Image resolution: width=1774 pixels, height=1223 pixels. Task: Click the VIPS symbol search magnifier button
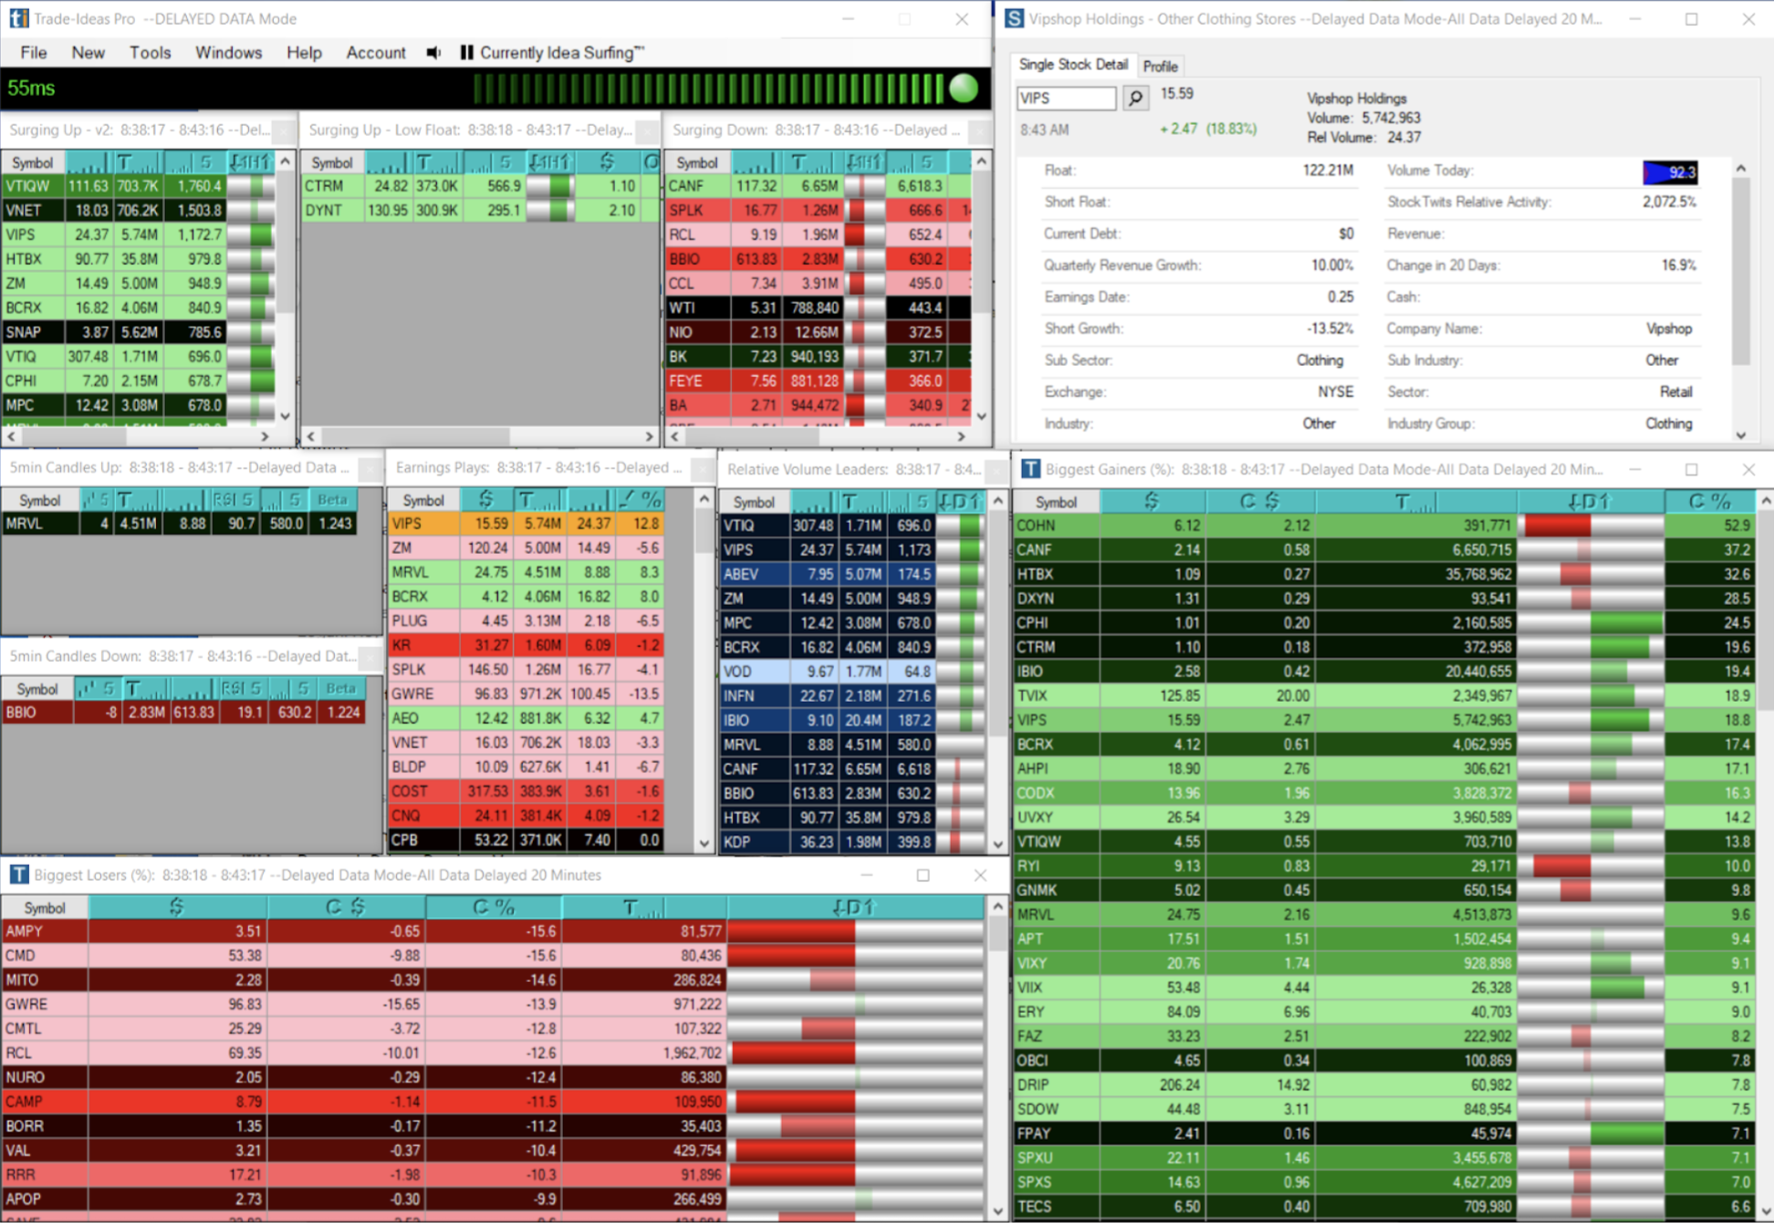coord(1135,98)
